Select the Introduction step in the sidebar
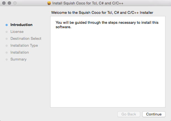Viewport: 171px width, 121px height. [21, 25]
